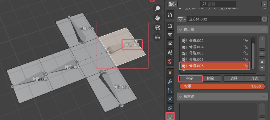This screenshot has width=270, height=120.
Task: Open the vertex group specials chevron menu
Action: (262, 54)
